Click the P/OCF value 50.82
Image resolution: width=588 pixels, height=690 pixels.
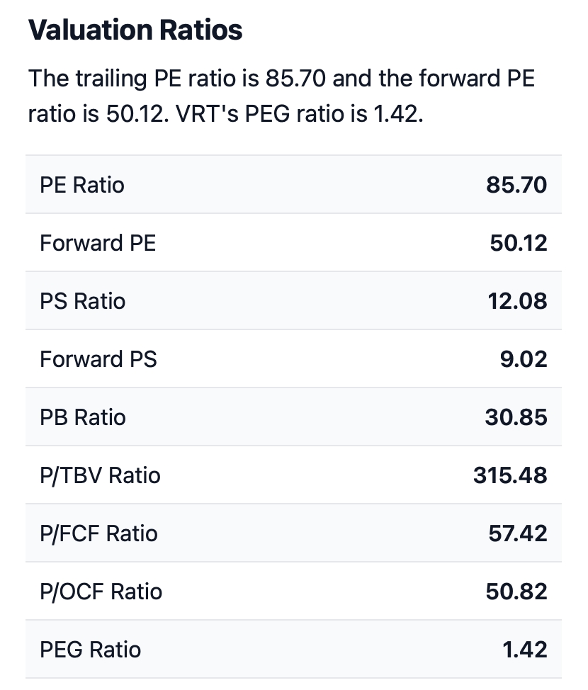click(x=516, y=592)
